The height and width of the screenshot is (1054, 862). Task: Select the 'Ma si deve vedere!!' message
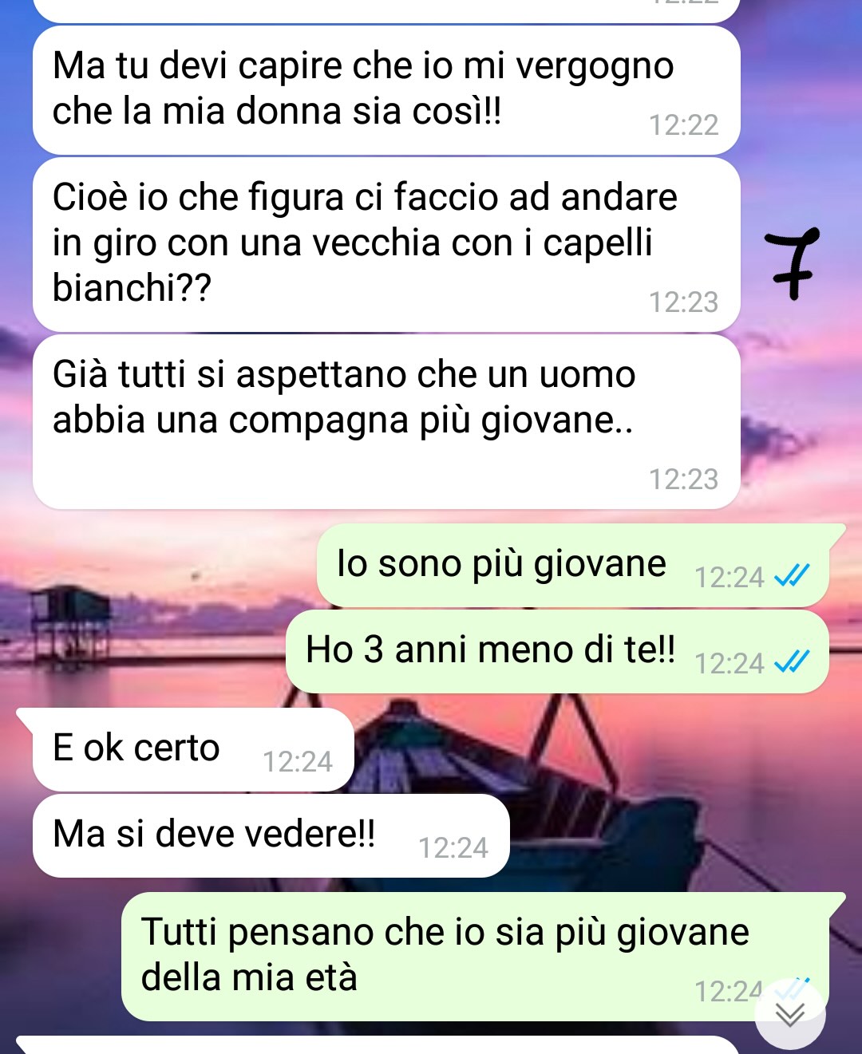tap(271, 835)
